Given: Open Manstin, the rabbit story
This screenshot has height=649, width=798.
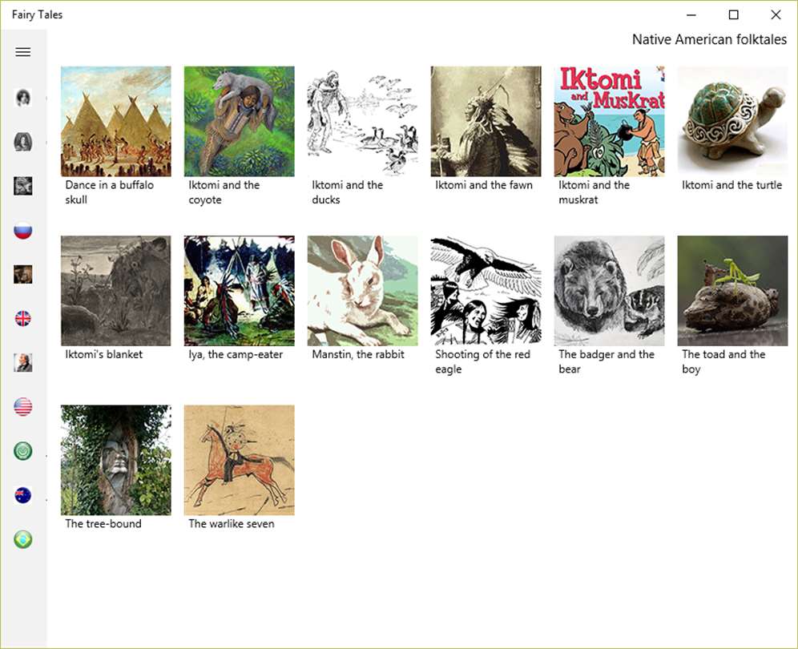Looking at the screenshot, I should 362,291.
